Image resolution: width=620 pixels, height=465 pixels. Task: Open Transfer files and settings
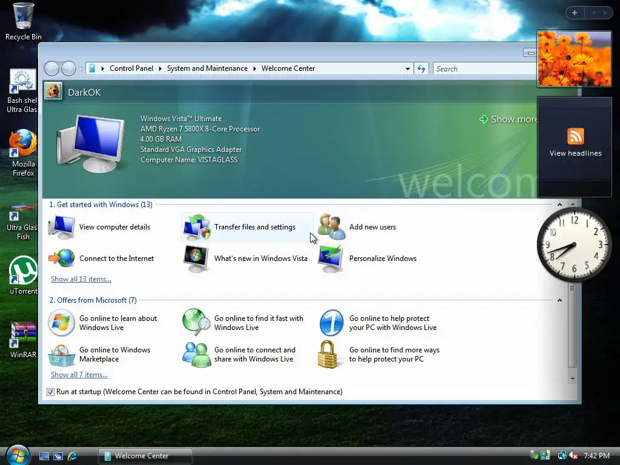[247, 227]
